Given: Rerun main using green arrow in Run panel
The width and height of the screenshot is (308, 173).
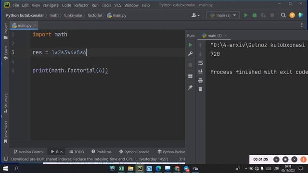Looking at the screenshot, I should click(x=190, y=45).
